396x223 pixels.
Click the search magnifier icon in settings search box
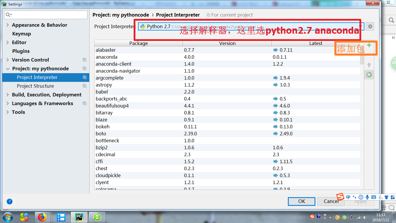9,15
